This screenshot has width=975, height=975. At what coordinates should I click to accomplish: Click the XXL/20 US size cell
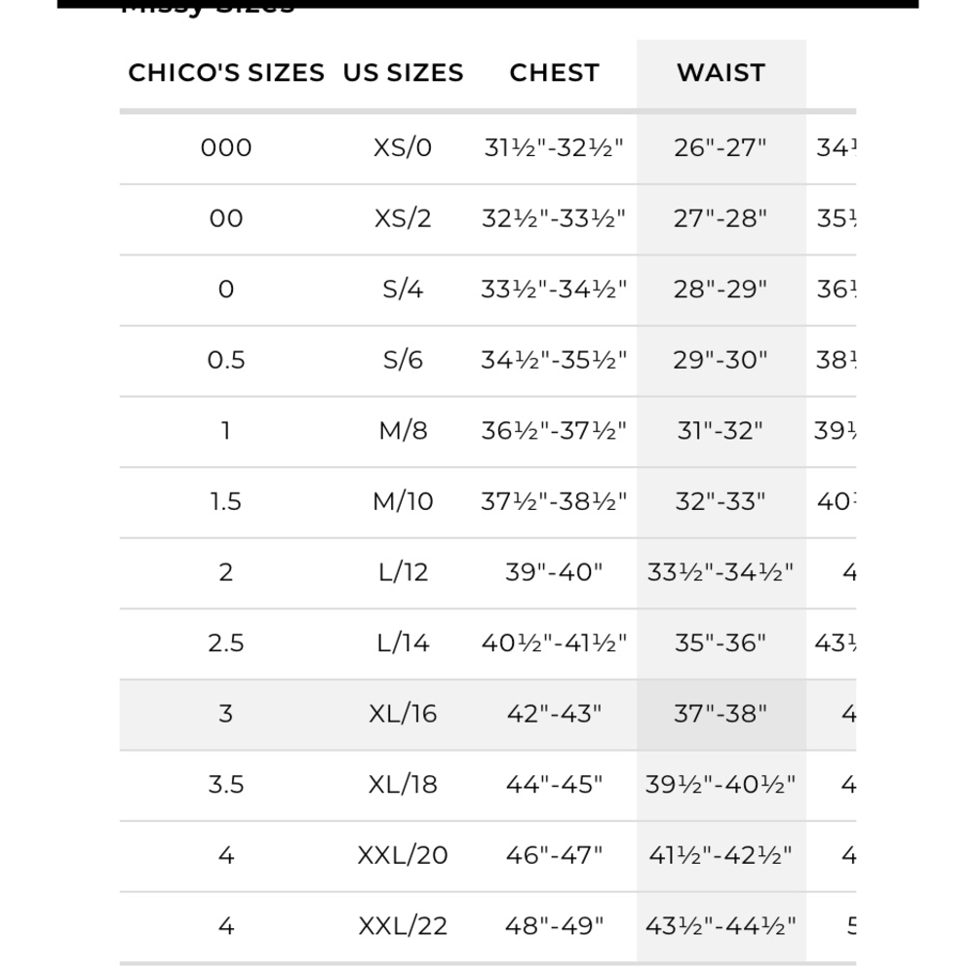tap(403, 856)
